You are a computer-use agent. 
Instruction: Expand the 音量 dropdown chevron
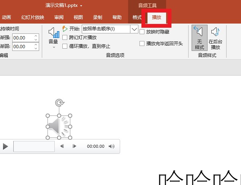[x=54, y=47]
